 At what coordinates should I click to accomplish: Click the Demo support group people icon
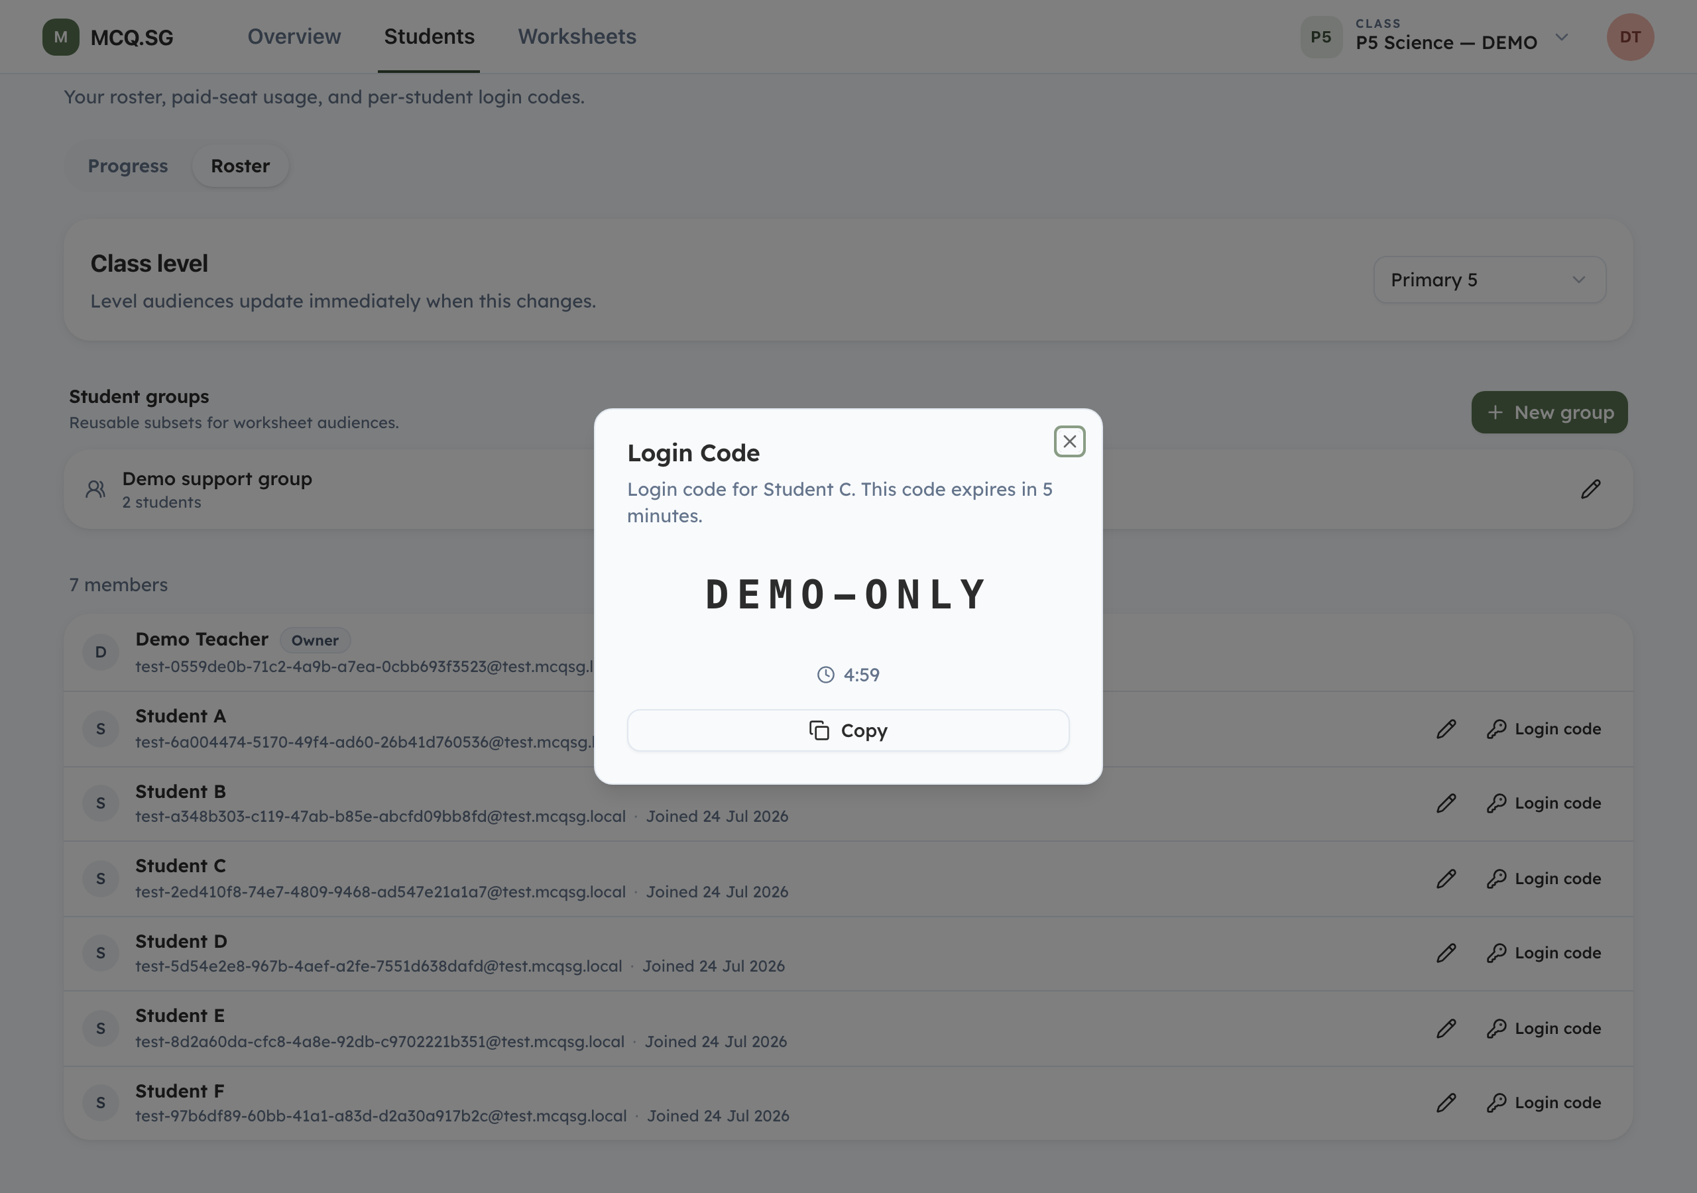coord(95,488)
